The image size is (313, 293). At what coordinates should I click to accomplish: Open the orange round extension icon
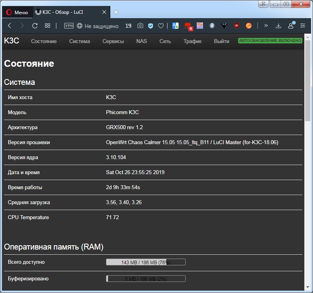click(x=249, y=26)
